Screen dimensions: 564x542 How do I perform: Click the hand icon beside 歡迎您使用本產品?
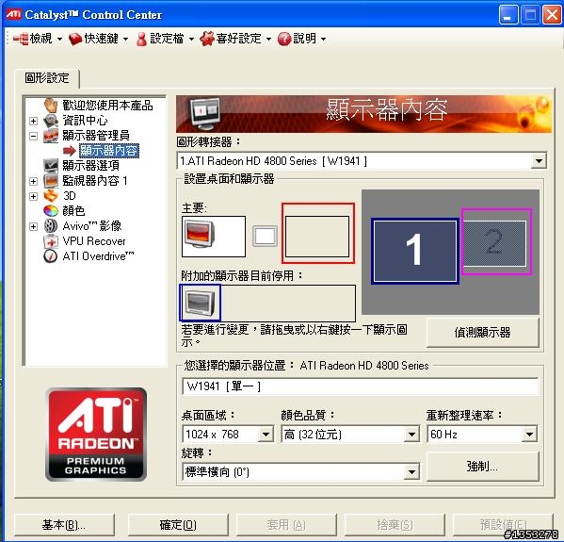[x=51, y=106]
